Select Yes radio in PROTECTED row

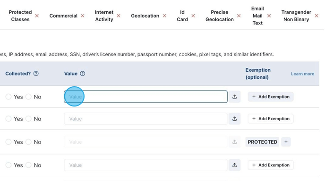coord(9,142)
